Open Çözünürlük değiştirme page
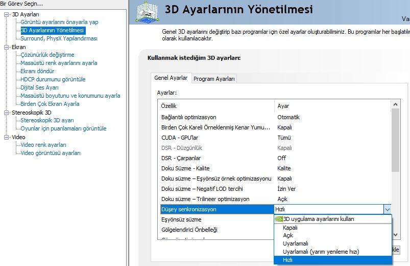 [47, 55]
